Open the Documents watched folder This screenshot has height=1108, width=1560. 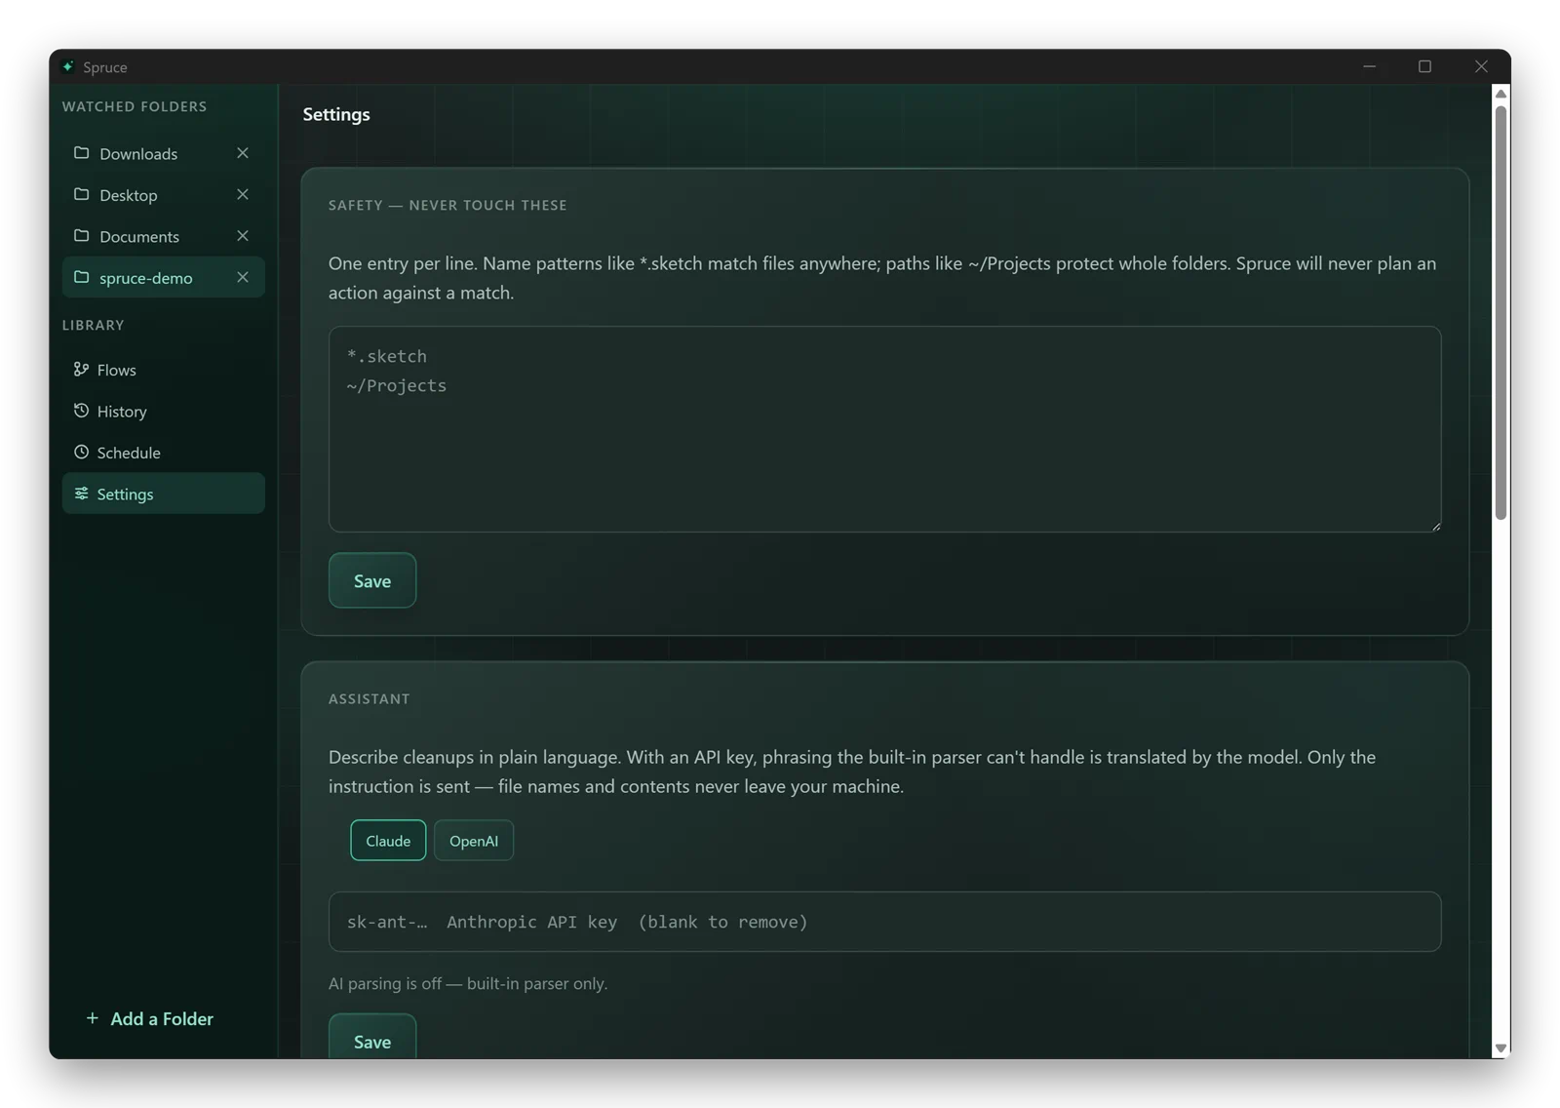tap(163, 236)
